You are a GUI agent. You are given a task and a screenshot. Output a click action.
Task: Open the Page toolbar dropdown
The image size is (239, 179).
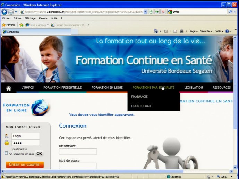click(194, 31)
